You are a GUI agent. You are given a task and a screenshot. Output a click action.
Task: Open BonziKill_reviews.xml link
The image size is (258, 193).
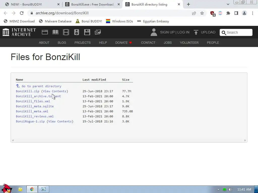[35, 116]
